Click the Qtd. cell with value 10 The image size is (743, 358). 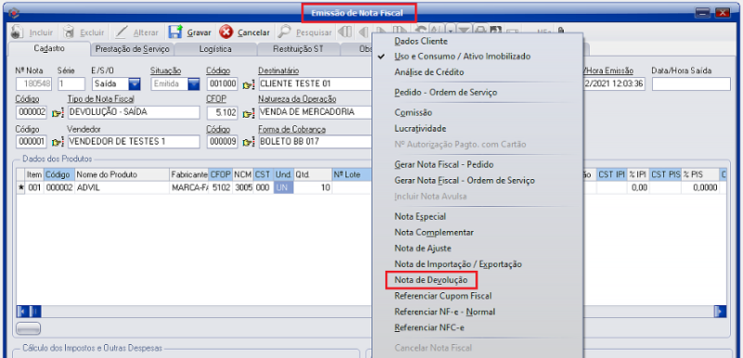click(x=313, y=187)
